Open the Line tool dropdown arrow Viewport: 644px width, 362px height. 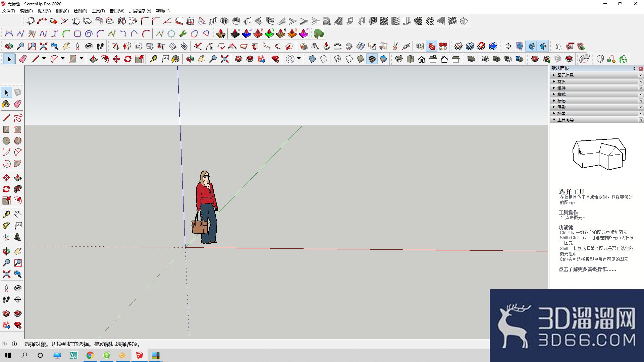click(x=44, y=59)
